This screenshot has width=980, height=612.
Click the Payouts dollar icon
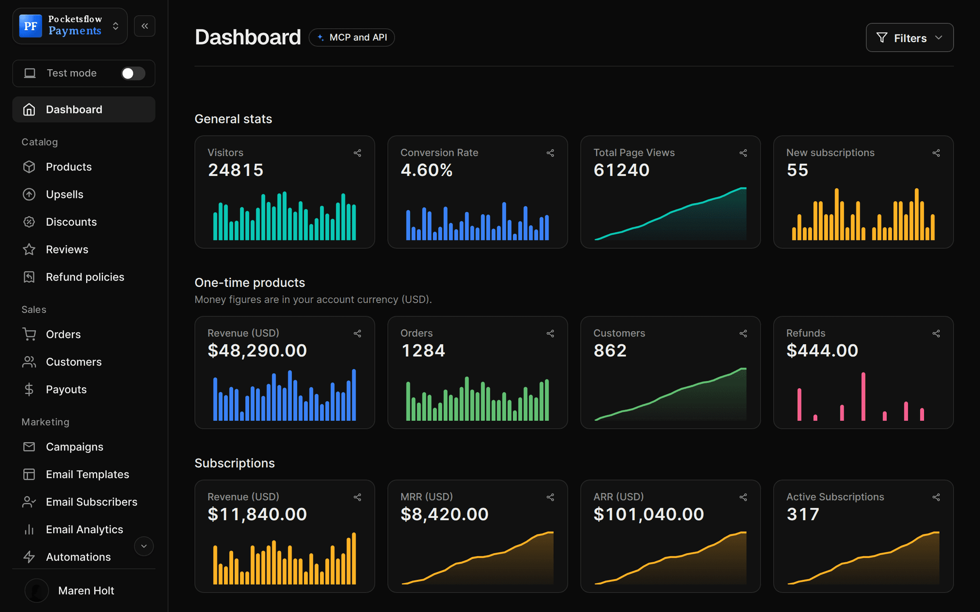pos(29,390)
